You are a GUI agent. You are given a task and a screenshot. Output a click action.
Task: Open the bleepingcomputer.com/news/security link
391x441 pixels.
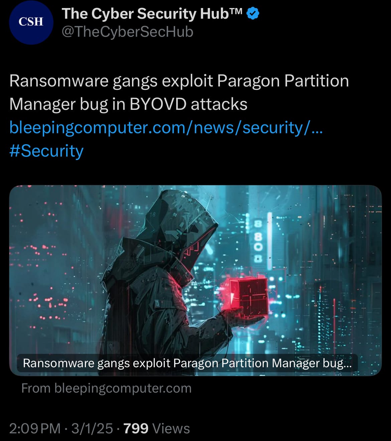coord(166,128)
